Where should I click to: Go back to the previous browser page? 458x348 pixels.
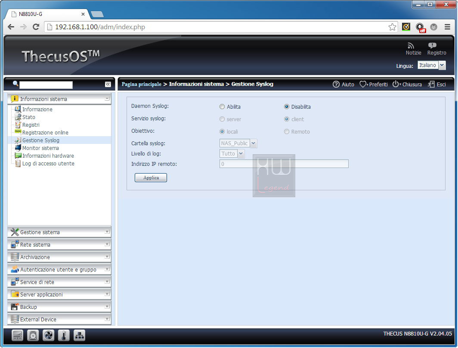11,27
